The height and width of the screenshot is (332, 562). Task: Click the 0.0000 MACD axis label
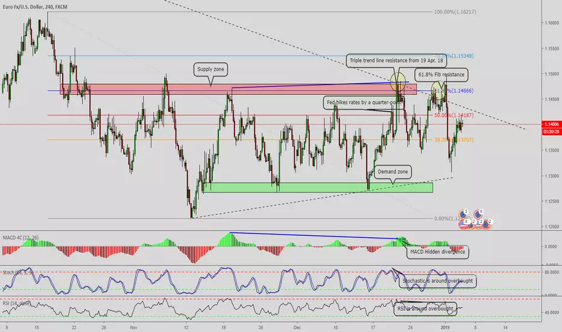click(x=551, y=246)
